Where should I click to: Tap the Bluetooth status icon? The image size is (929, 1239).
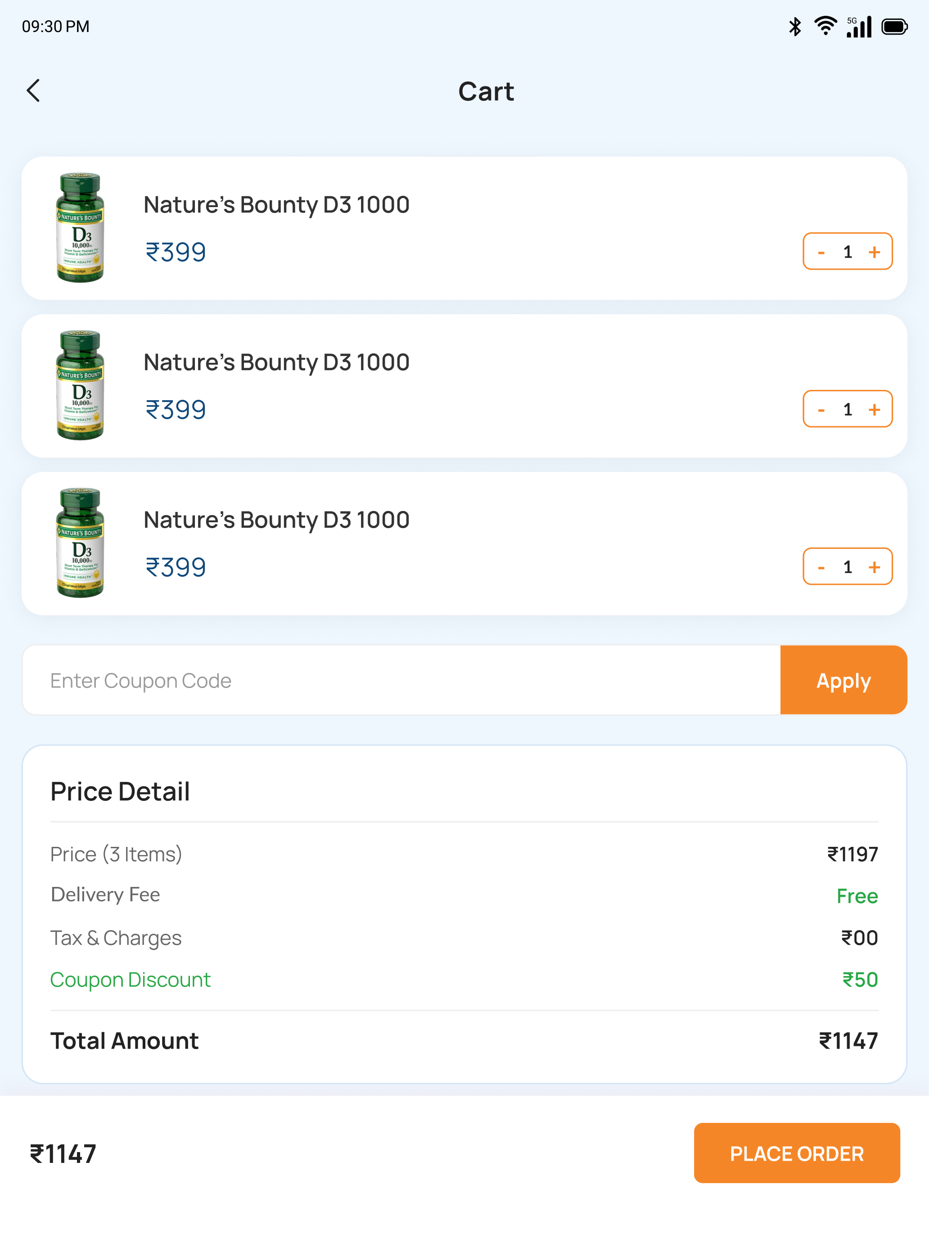(x=794, y=26)
